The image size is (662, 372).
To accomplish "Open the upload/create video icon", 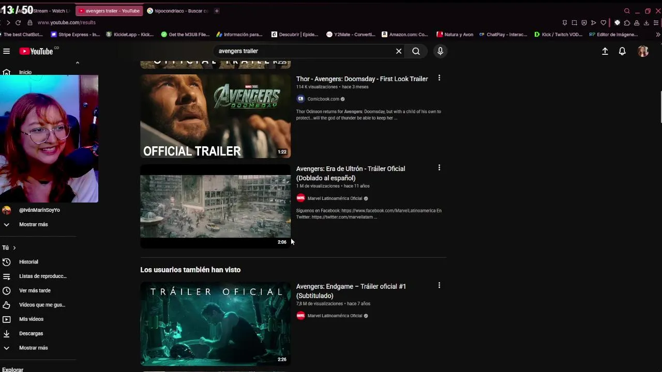I will (605, 51).
